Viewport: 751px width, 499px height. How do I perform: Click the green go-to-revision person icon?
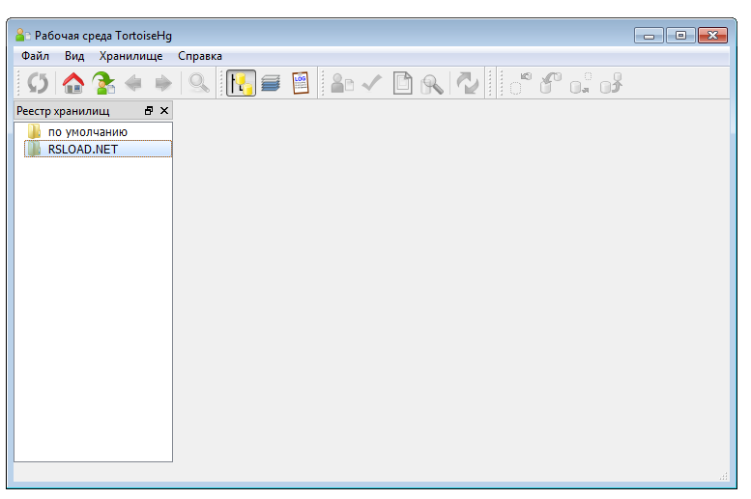point(103,83)
